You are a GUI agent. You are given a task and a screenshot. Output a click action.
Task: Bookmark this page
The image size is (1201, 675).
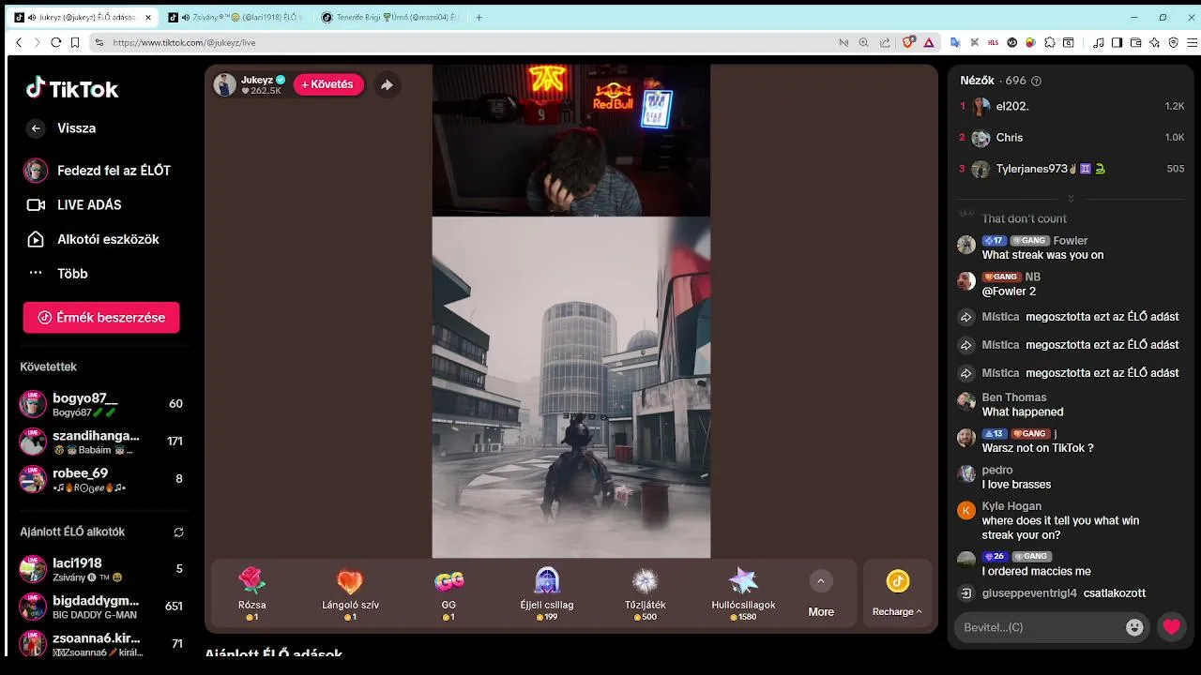pyautogui.click(x=74, y=42)
